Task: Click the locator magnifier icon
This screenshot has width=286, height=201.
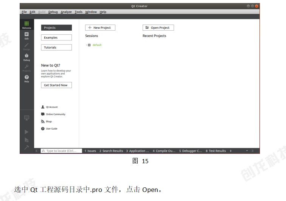Action: [44, 151]
